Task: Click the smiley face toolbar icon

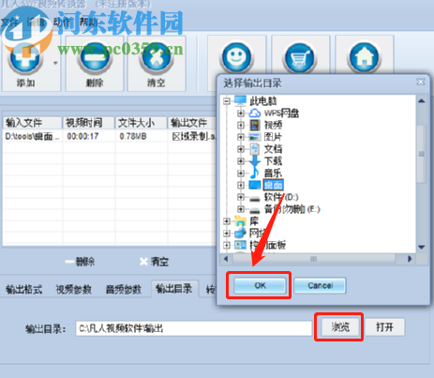Action: (x=236, y=58)
